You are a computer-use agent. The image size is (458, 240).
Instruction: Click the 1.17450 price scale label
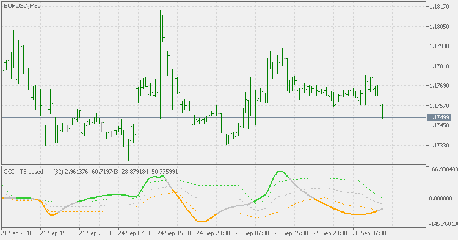pyautogui.click(x=439, y=125)
